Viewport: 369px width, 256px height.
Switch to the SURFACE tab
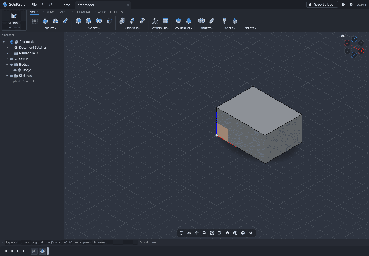[x=49, y=12]
